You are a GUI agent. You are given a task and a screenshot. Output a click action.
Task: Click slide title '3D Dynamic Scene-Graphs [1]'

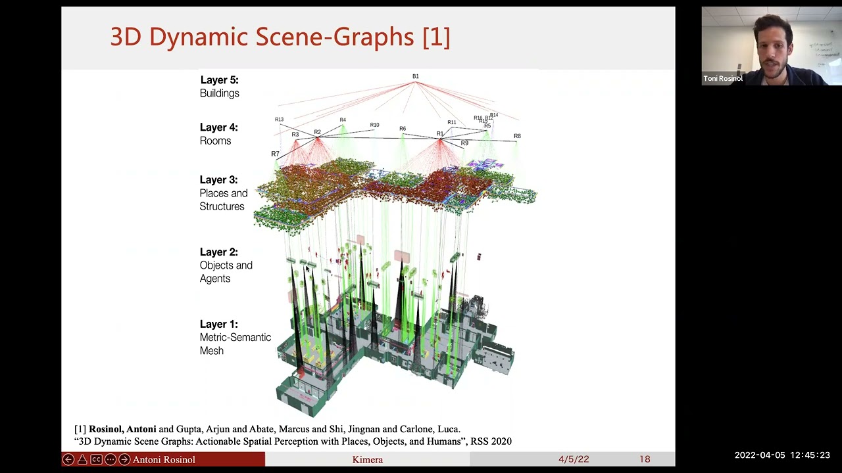pos(280,37)
